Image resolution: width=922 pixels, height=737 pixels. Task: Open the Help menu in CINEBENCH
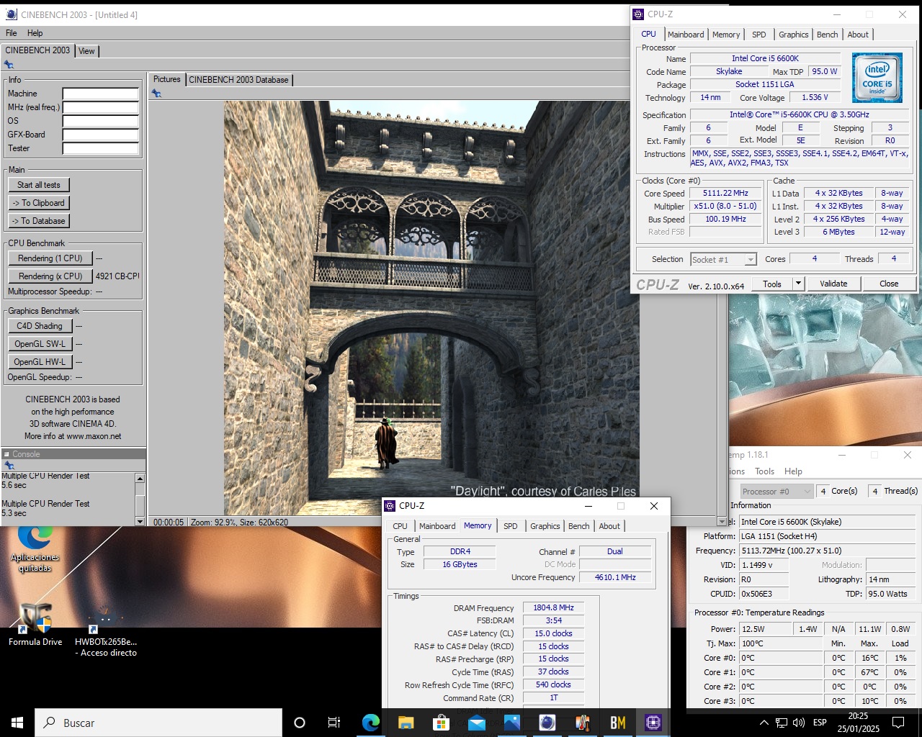(x=35, y=33)
